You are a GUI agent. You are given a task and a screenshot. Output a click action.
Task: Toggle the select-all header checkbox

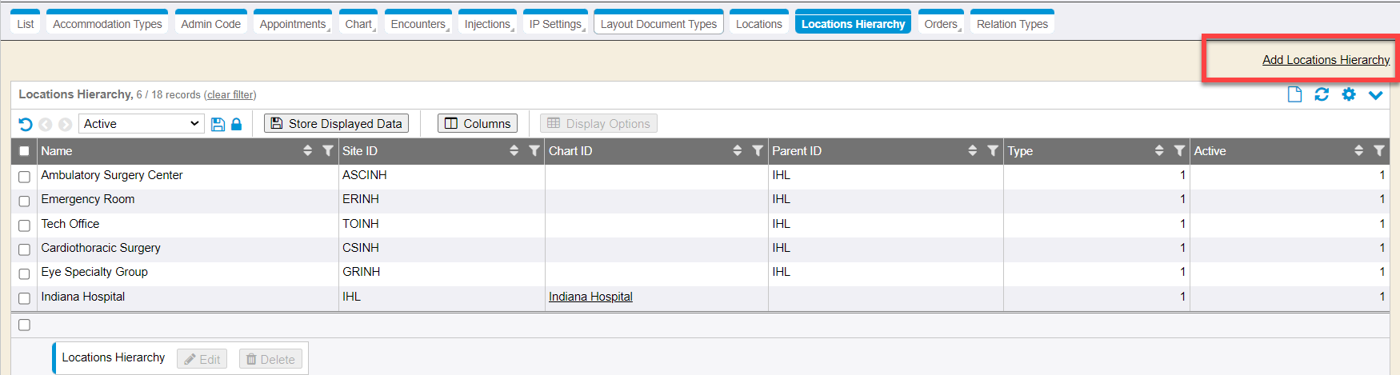point(24,151)
